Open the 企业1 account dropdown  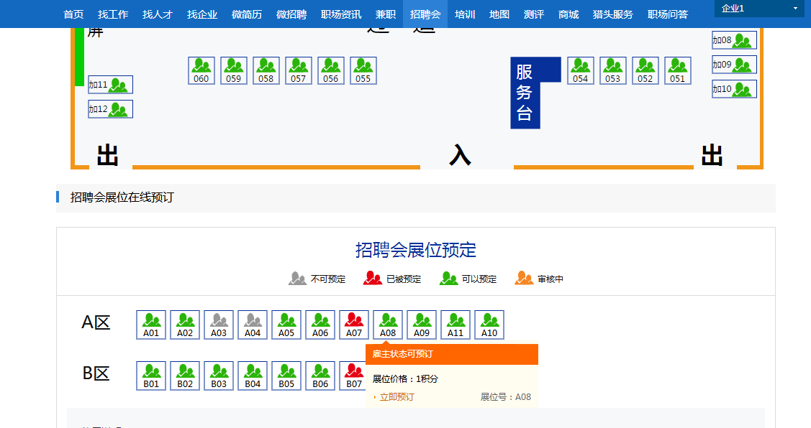pyautogui.click(x=759, y=9)
